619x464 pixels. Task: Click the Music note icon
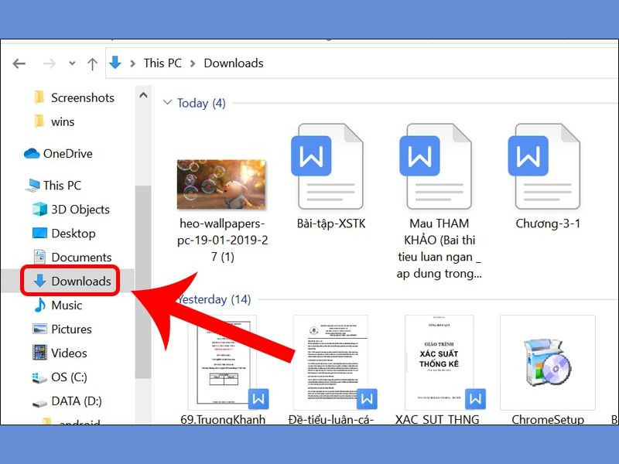pyautogui.click(x=39, y=305)
